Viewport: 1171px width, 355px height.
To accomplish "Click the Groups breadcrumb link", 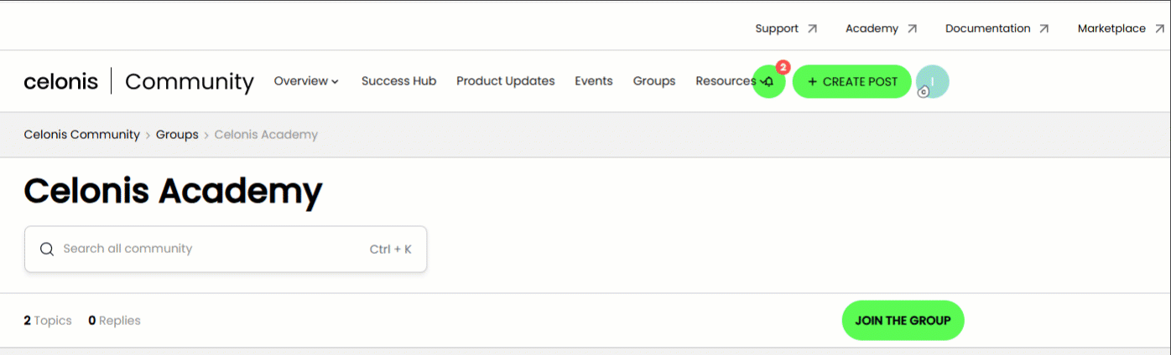I will tap(177, 134).
